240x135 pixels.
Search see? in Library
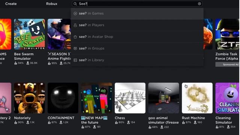(x=137, y=60)
